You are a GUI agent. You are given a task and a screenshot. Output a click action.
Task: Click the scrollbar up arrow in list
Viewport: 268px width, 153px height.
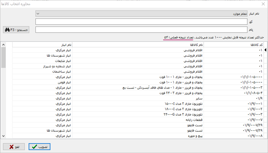click(4, 44)
